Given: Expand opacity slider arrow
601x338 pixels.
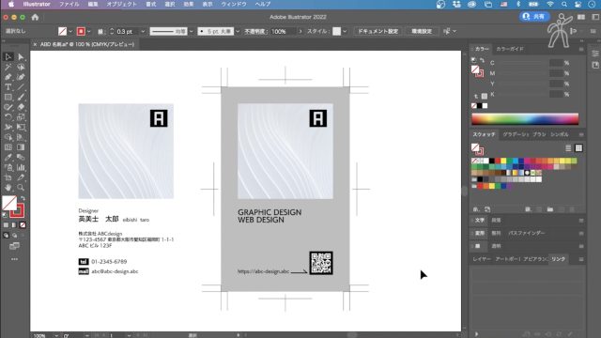Looking at the screenshot, I should [300, 31].
